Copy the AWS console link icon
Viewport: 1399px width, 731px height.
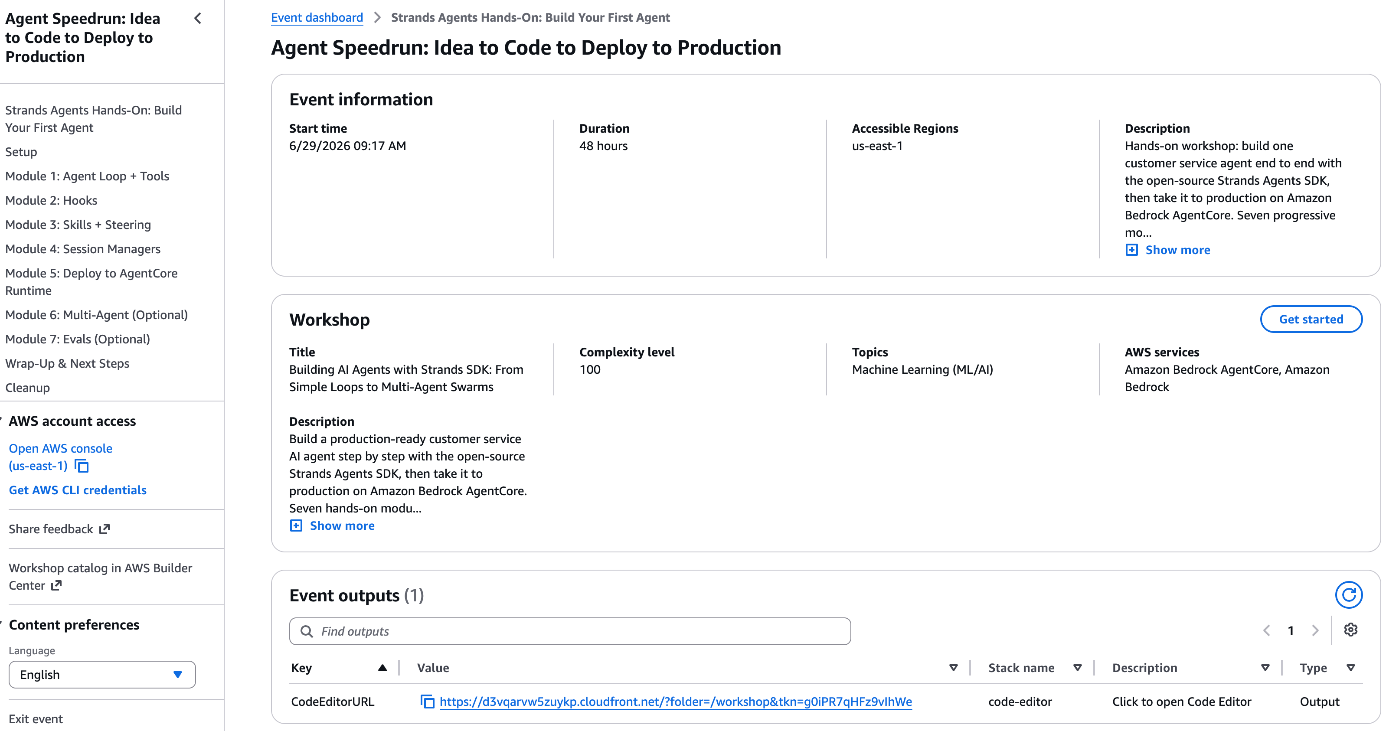click(x=82, y=466)
